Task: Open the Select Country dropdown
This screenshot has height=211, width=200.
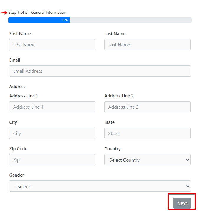Action: click(147, 160)
